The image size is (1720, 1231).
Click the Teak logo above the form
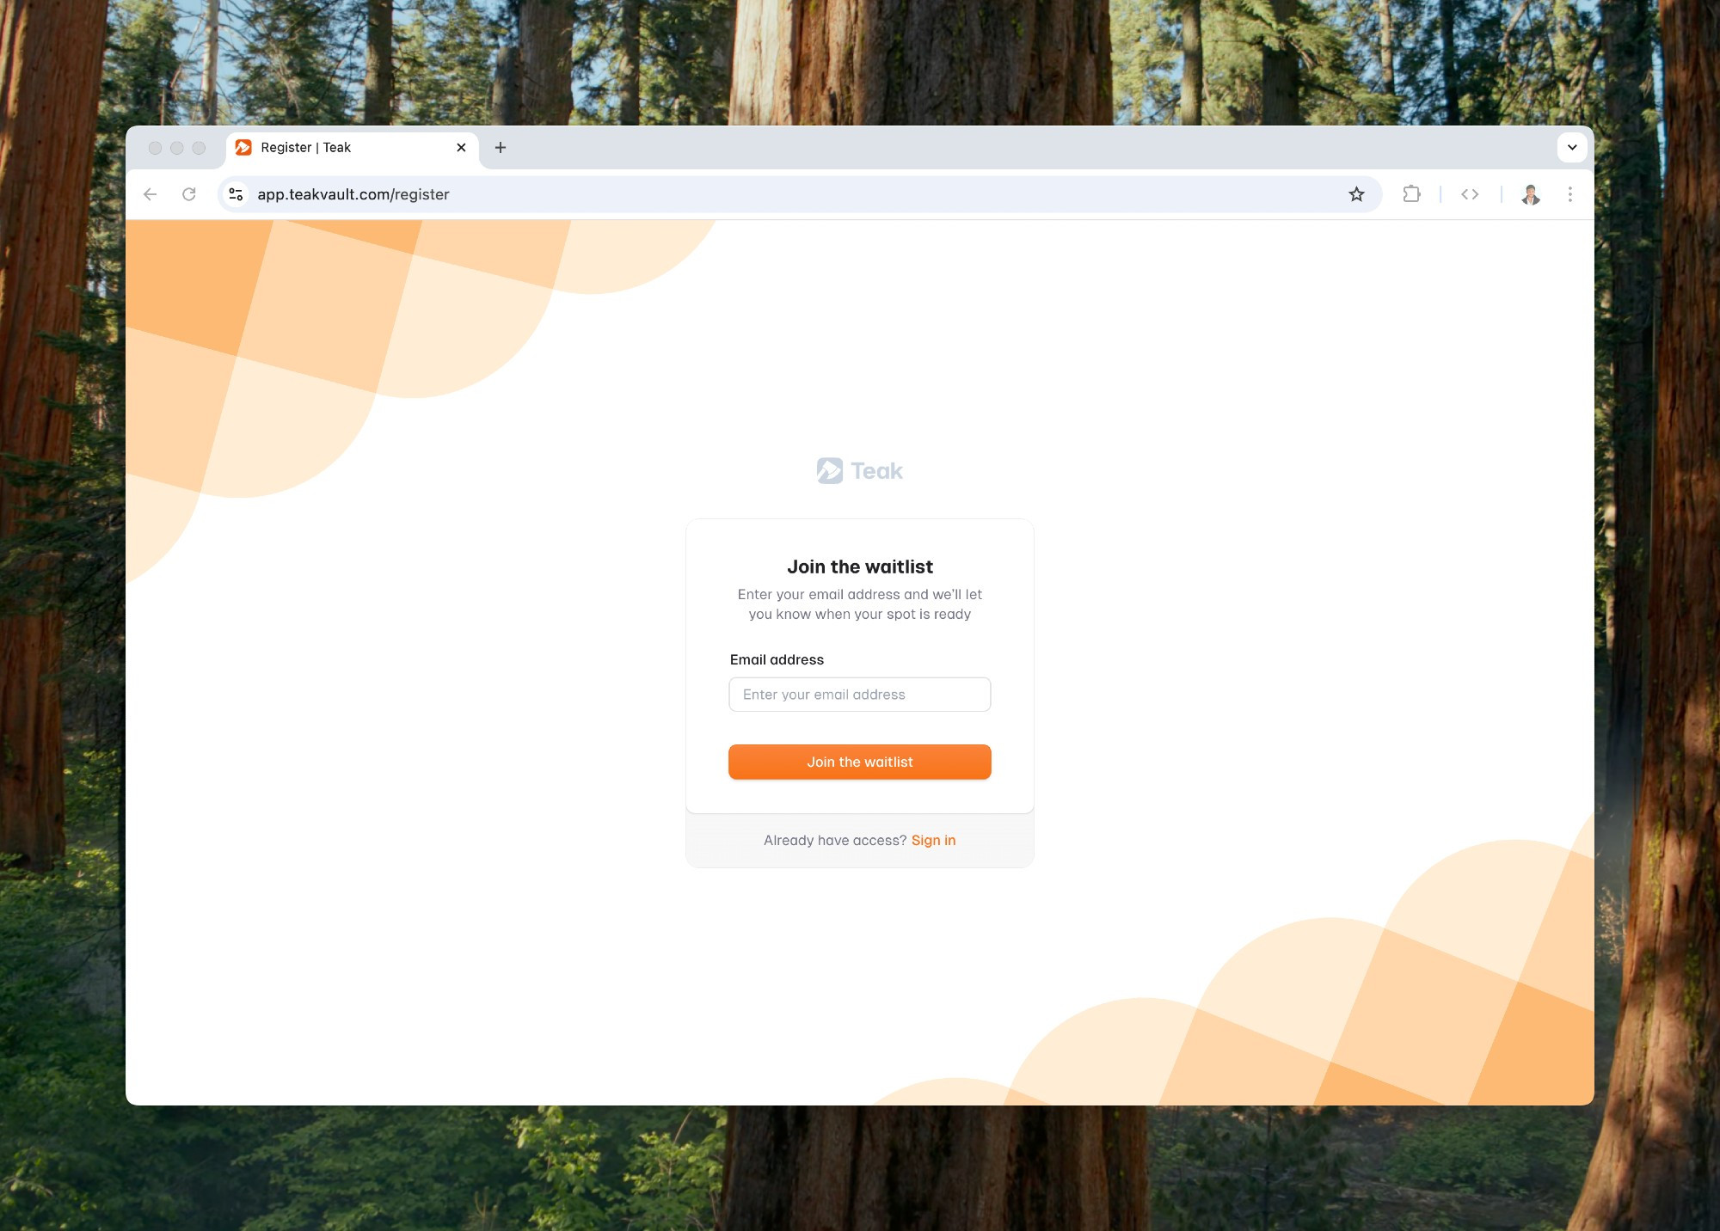click(x=860, y=470)
